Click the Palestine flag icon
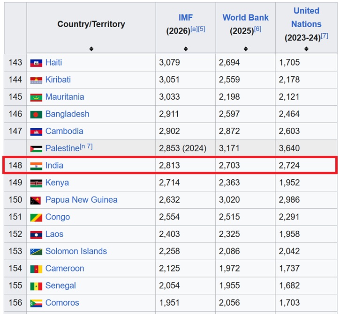The height and width of the screenshot is (314, 340). tap(36, 149)
